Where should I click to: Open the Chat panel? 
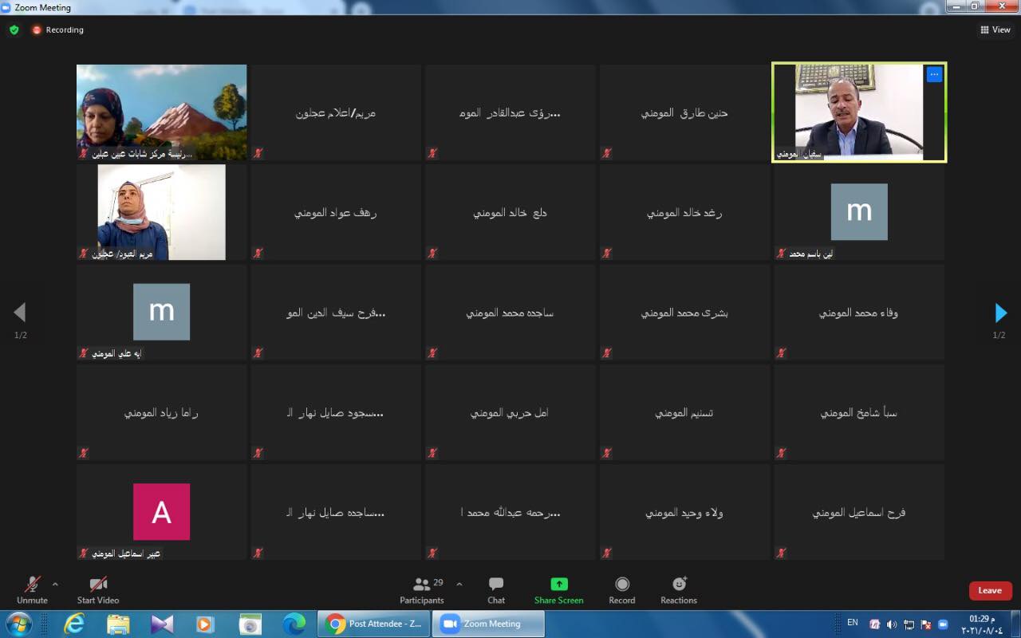[x=496, y=590]
